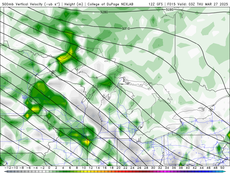Screen dimensions: 230x173
Task: Select the '12Z GFS' model run label
Action: [156, 4]
